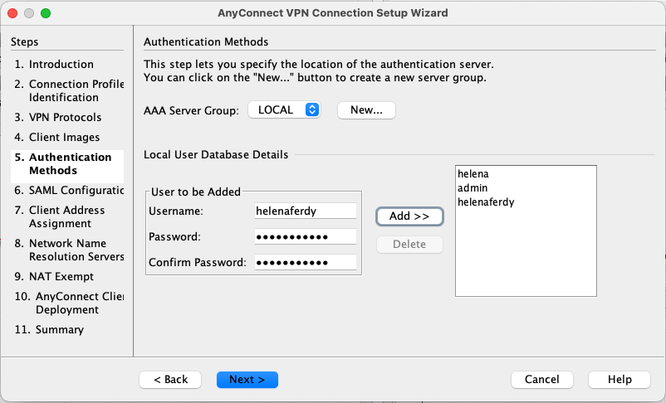Select the Introduction step
This screenshot has width=666, height=403.
61,64
